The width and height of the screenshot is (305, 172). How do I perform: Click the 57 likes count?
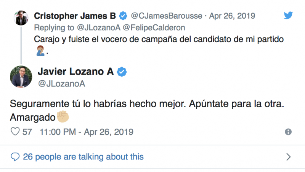(27, 132)
